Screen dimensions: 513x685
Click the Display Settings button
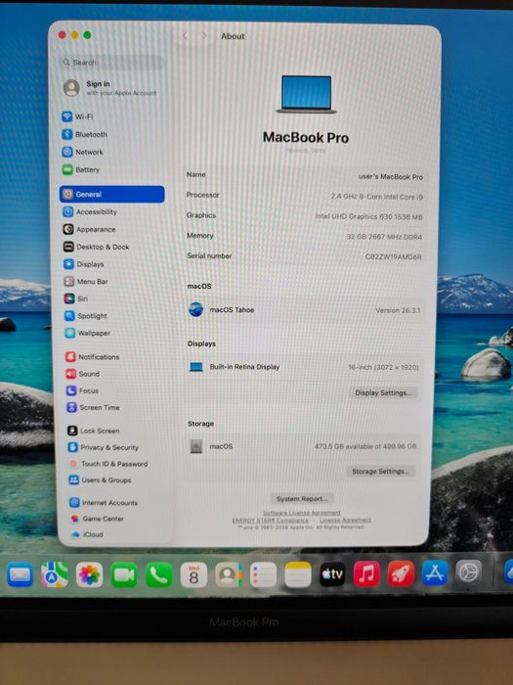[383, 392]
